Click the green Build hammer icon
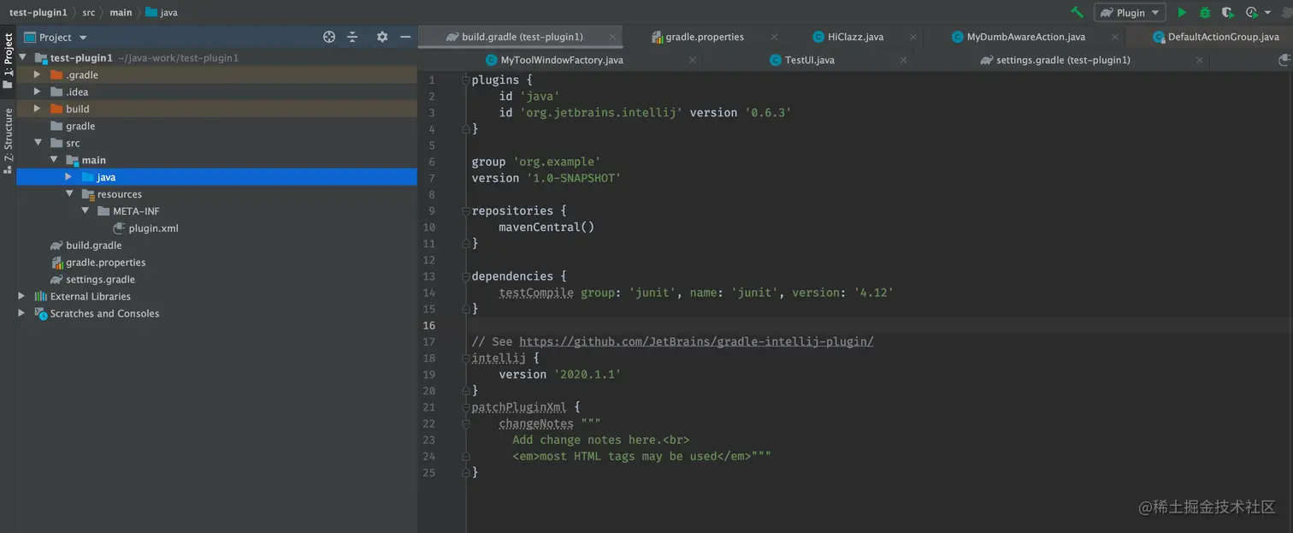The image size is (1293, 533). [1077, 12]
